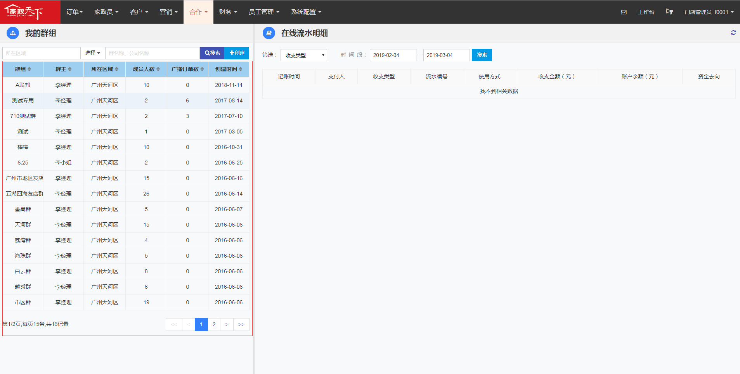Sort table by 群组 column
The height and width of the screenshot is (374, 740).
[23, 69]
